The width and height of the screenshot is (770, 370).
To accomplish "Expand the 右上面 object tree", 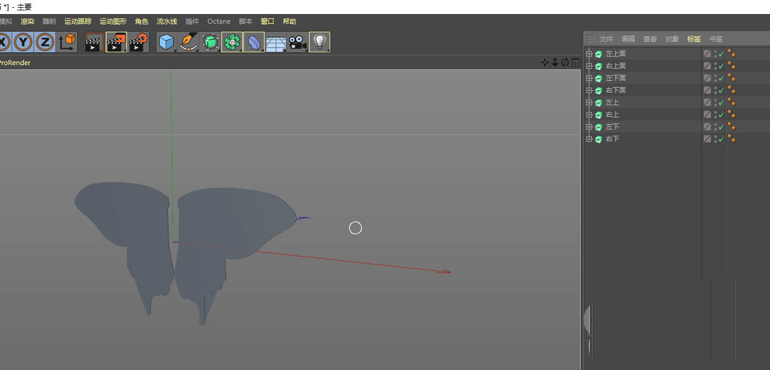I will [589, 66].
